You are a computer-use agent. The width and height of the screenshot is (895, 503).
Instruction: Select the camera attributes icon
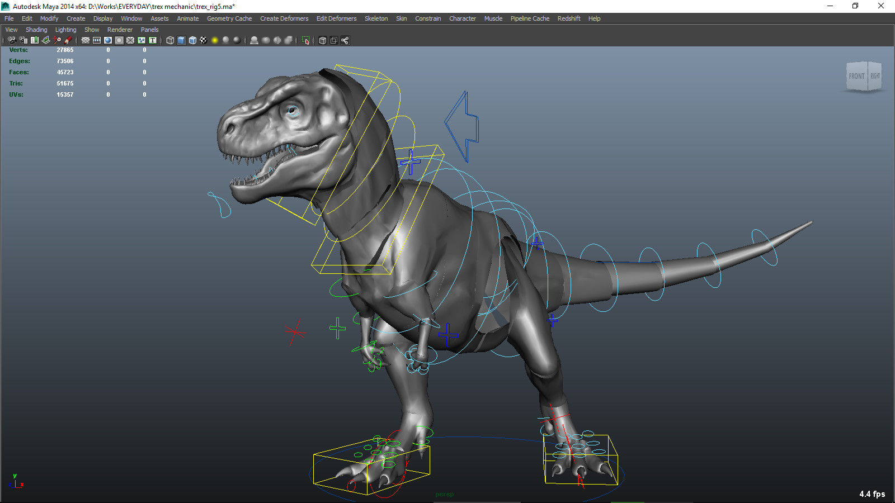tap(23, 40)
